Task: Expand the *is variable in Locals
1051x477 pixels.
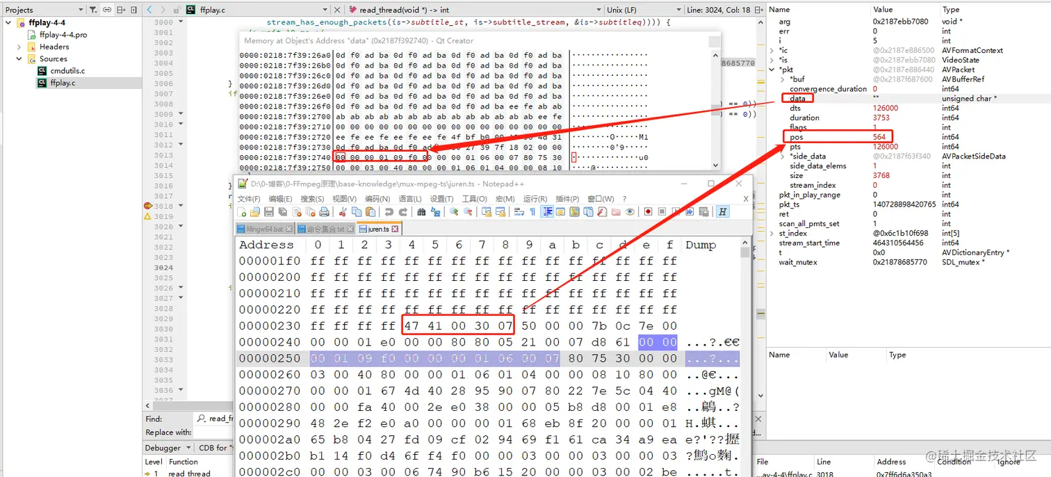Action: pyautogui.click(x=772, y=60)
